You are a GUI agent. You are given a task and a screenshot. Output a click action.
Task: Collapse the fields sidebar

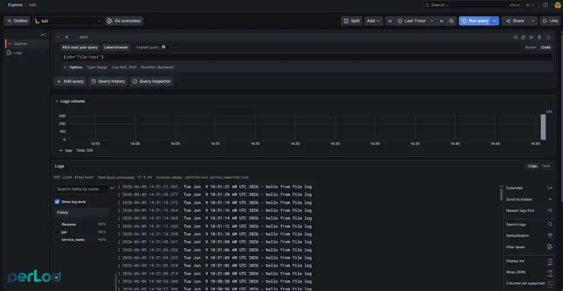pos(113,188)
